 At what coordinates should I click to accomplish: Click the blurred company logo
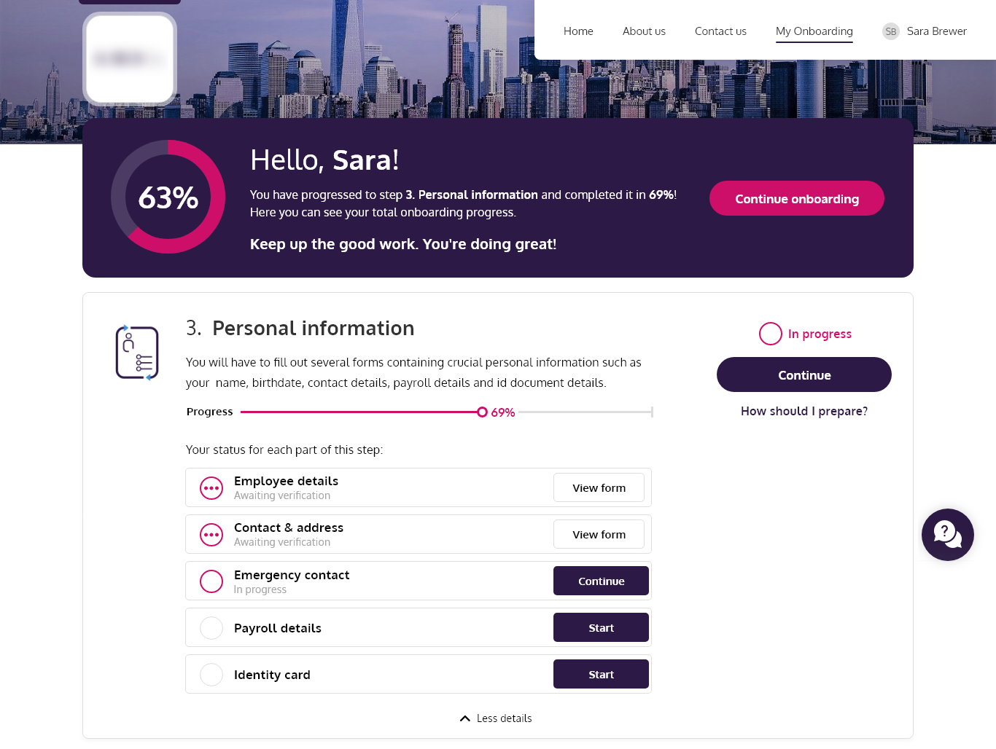point(130,59)
